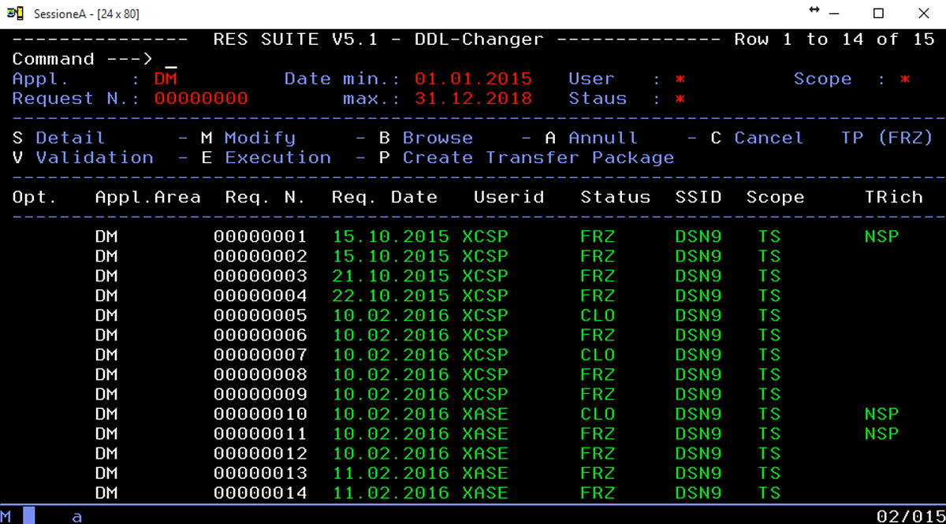Click request number 00000011
This screenshot has height=524, width=946.
(260, 433)
